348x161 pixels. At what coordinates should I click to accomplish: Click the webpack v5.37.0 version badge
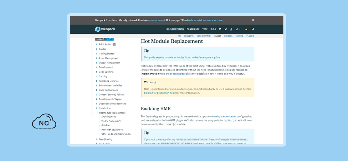pos(104,39)
